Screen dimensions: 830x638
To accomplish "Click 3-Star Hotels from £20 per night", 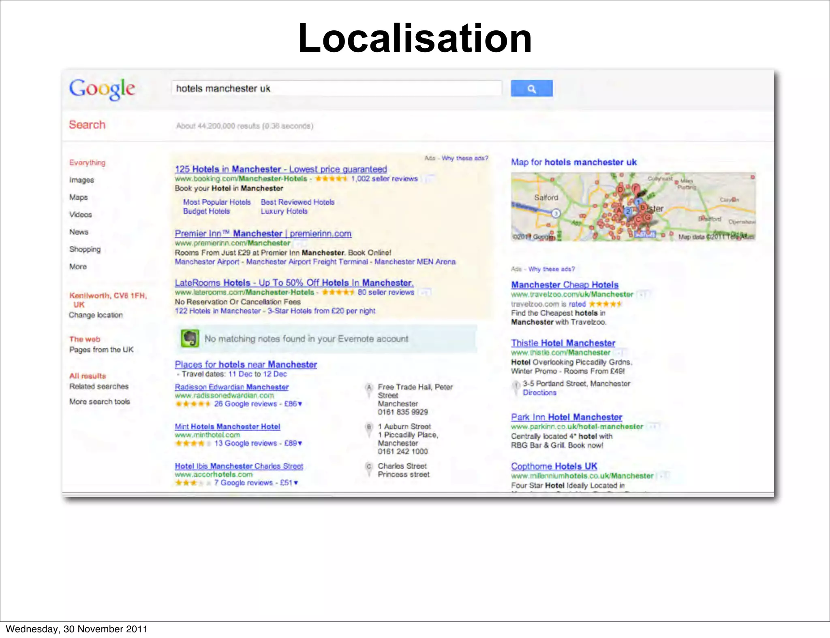I will tap(321, 311).
